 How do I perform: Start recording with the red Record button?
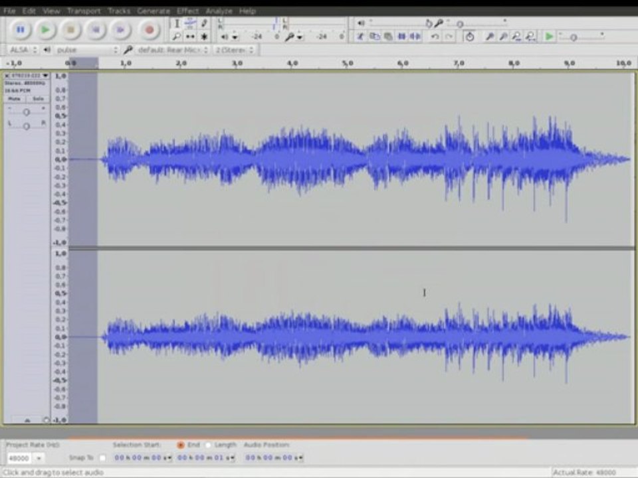pos(150,30)
